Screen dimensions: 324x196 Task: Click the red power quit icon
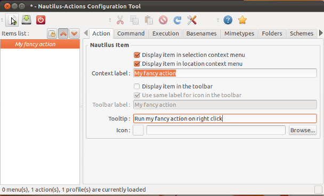[40, 20]
